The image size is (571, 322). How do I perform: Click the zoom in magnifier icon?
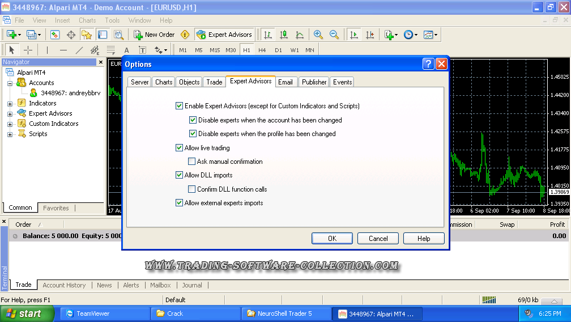click(318, 35)
